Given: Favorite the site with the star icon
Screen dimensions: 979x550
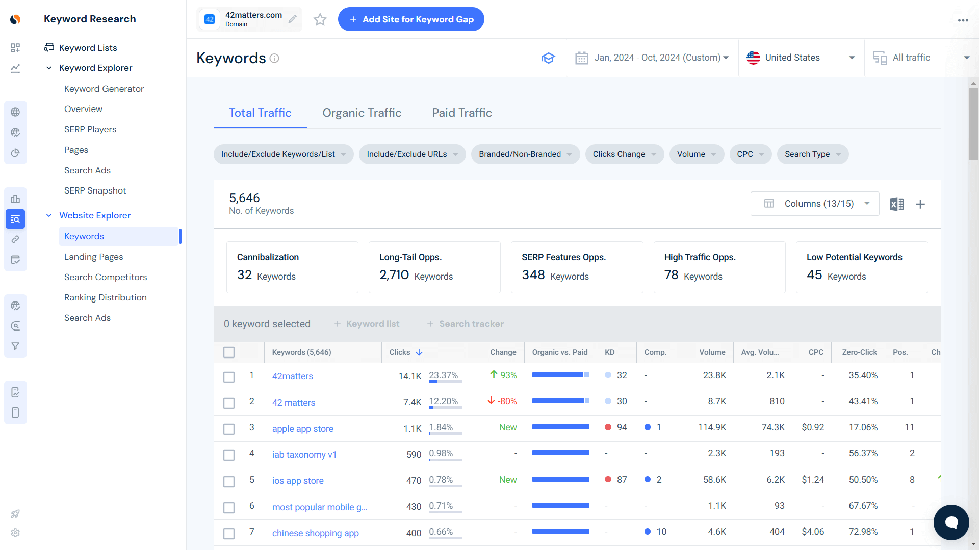Looking at the screenshot, I should (320, 19).
